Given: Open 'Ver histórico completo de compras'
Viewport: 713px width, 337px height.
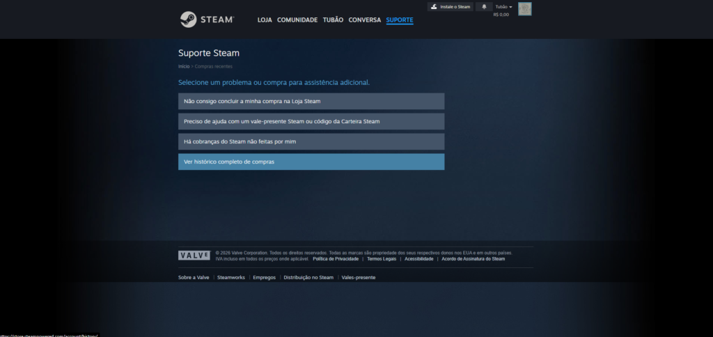Looking at the screenshot, I should 311,162.
